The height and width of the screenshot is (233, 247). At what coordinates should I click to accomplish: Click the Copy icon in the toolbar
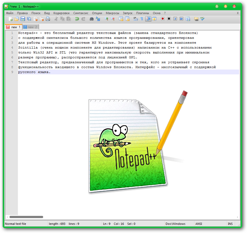tap(62, 19)
